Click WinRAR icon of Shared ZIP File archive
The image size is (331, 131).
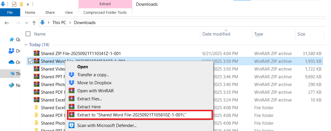37,53
